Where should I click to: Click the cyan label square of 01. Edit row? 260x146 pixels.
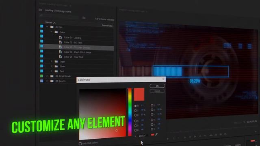[41, 26]
